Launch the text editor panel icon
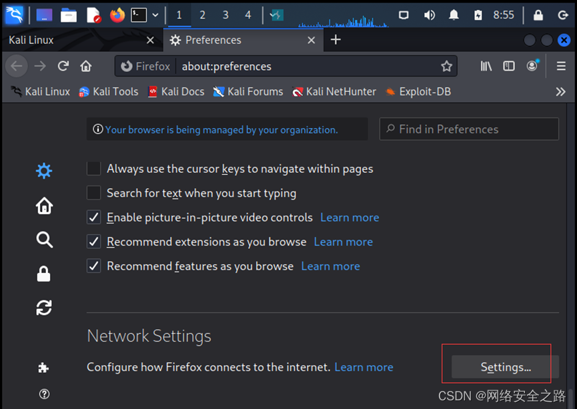The width and height of the screenshot is (577, 409). [93, 15]
